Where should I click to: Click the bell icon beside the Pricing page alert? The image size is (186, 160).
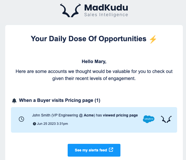(x=14, y=101)
